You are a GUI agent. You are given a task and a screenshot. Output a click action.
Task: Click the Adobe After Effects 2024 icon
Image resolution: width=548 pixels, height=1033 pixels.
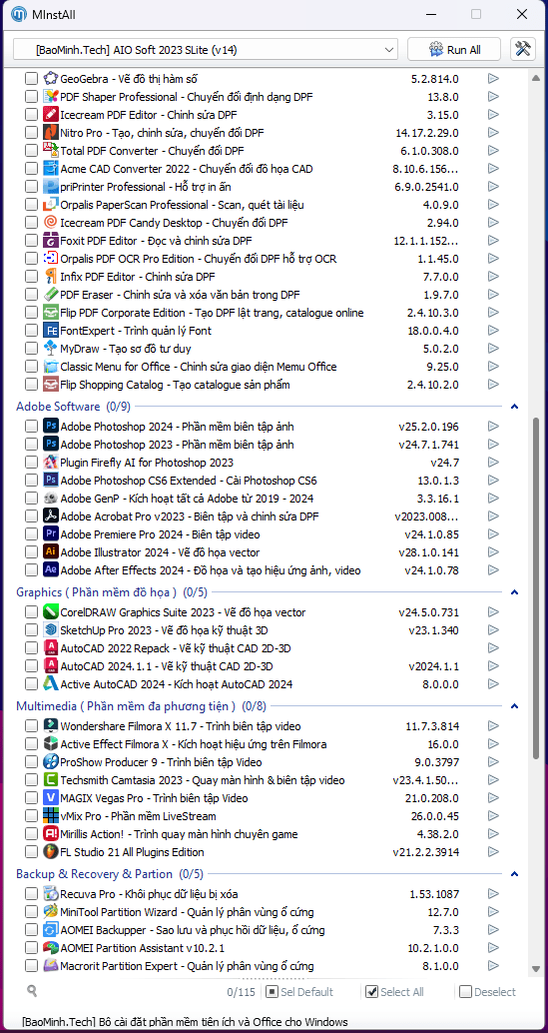51,569
